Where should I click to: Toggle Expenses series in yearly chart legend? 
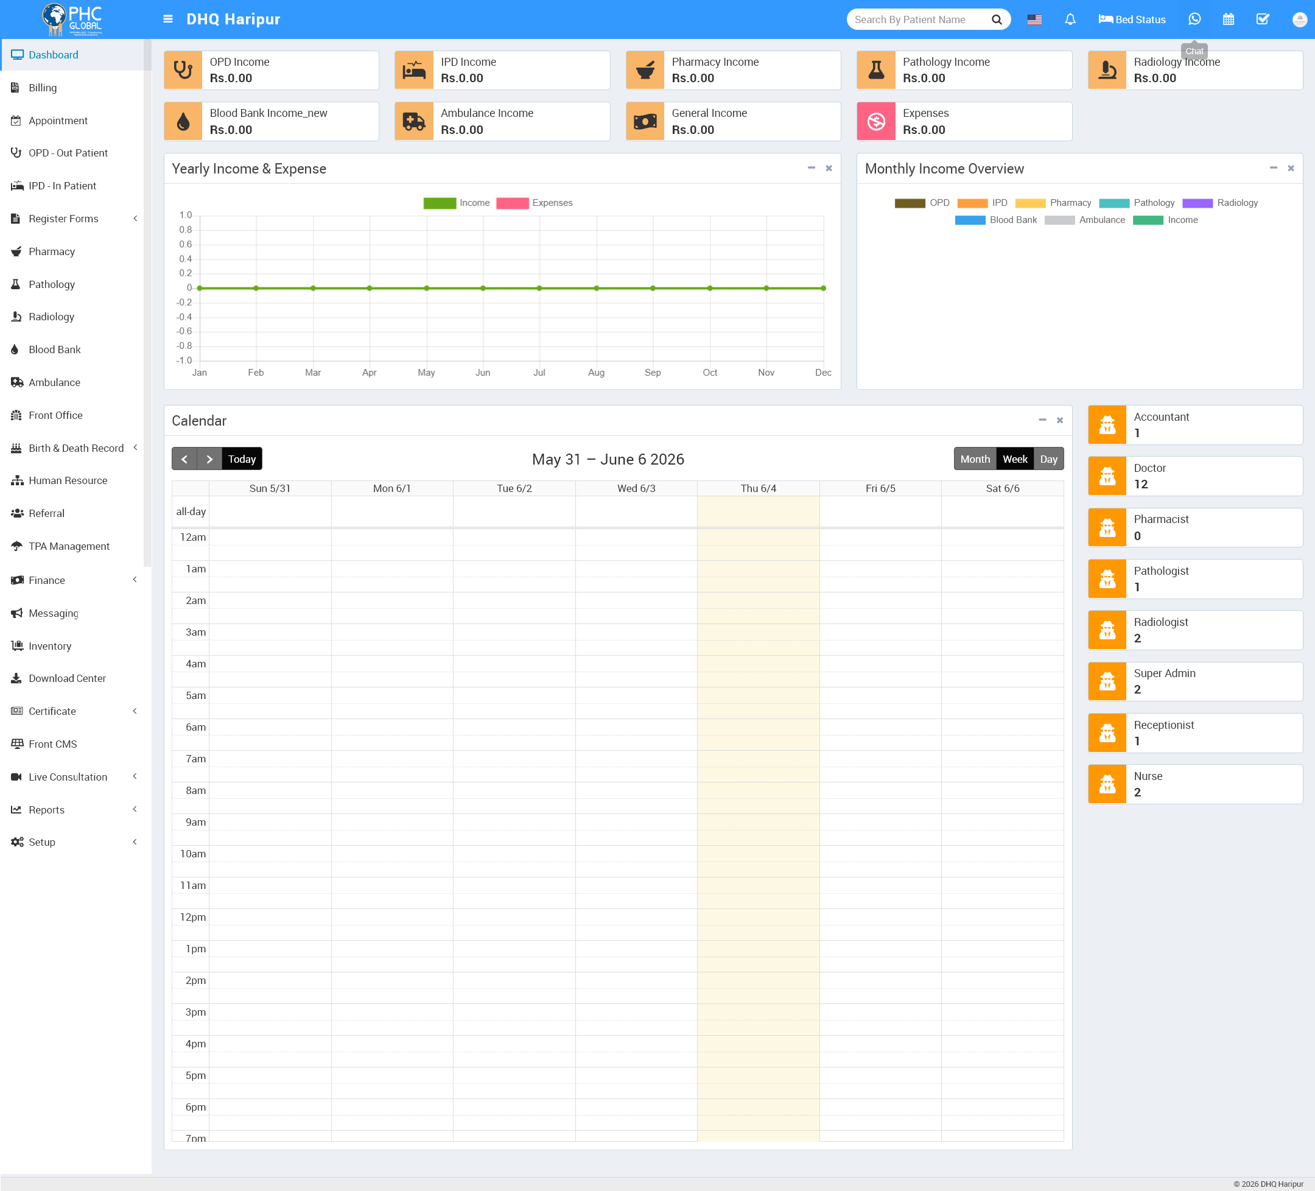click(535, 203)
